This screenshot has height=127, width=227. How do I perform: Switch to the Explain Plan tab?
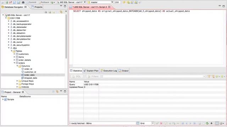91,71
